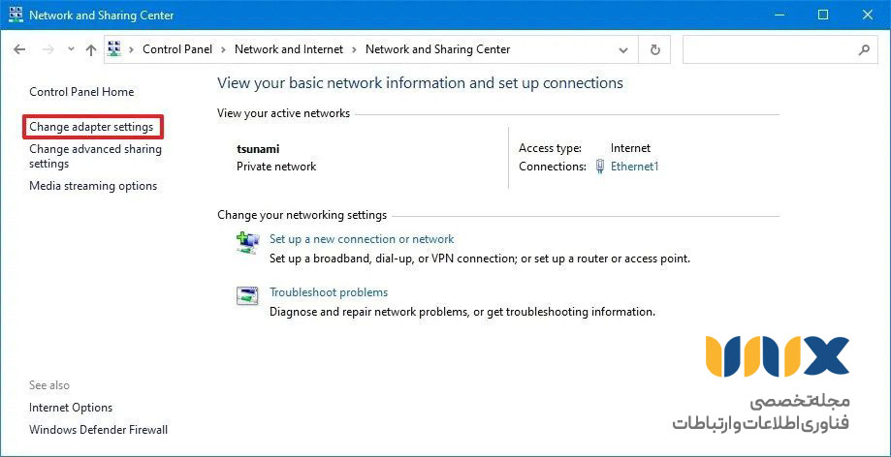Go to Control Panel Home
891x457 pixels.
coord(81,91)
